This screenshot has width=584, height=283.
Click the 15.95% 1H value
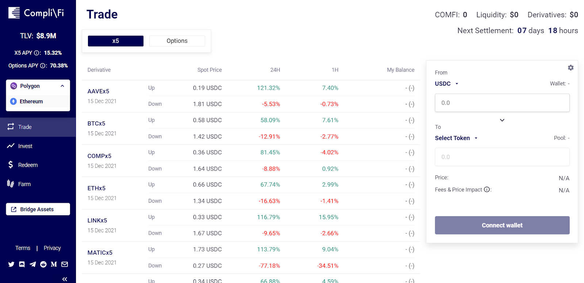coord(328,217)
